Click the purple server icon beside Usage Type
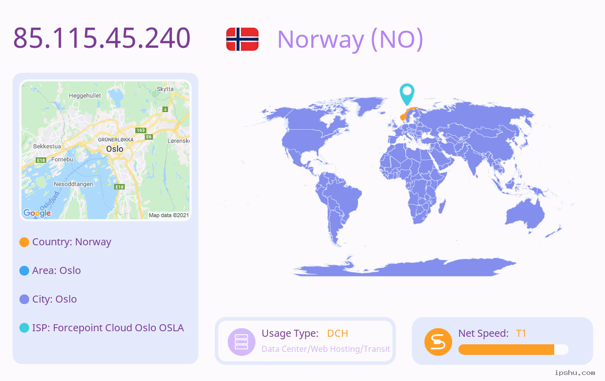The height and width of the screenshot is (381, 605). click(x=242, y=342)
